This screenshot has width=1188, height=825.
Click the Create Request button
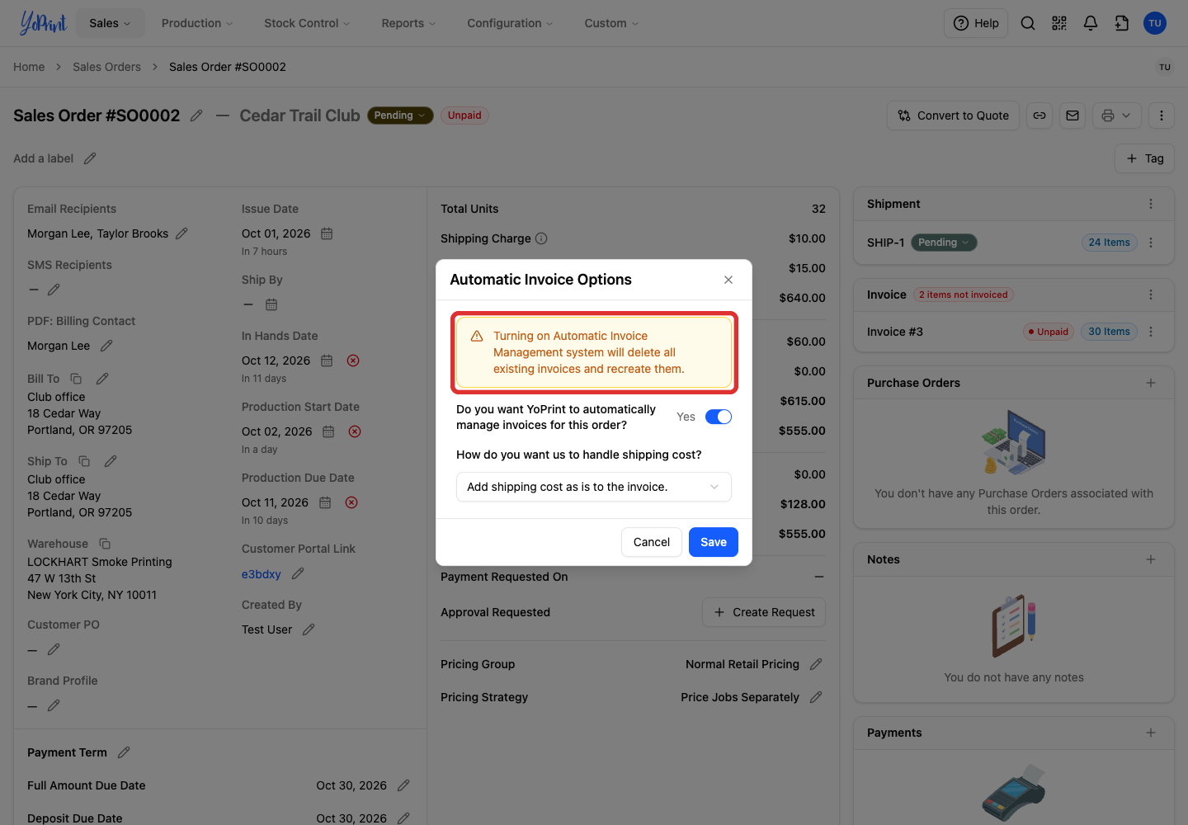[x=764, y=612]
